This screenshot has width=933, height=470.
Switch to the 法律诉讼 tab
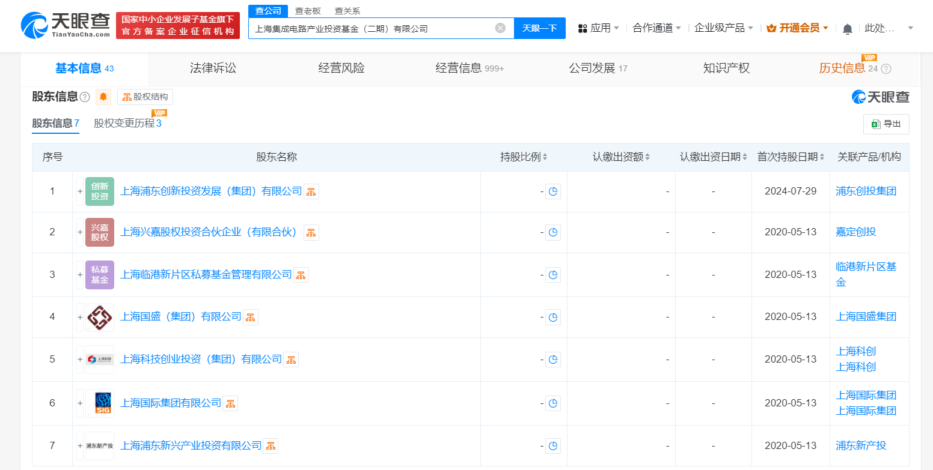tap(212, 68)
